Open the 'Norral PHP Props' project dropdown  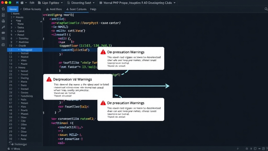[137, 3]
